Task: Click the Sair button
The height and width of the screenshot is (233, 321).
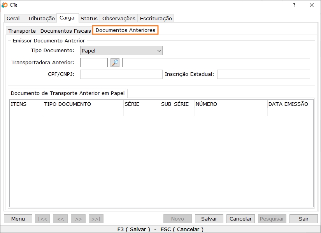Action: coord(303,219)
